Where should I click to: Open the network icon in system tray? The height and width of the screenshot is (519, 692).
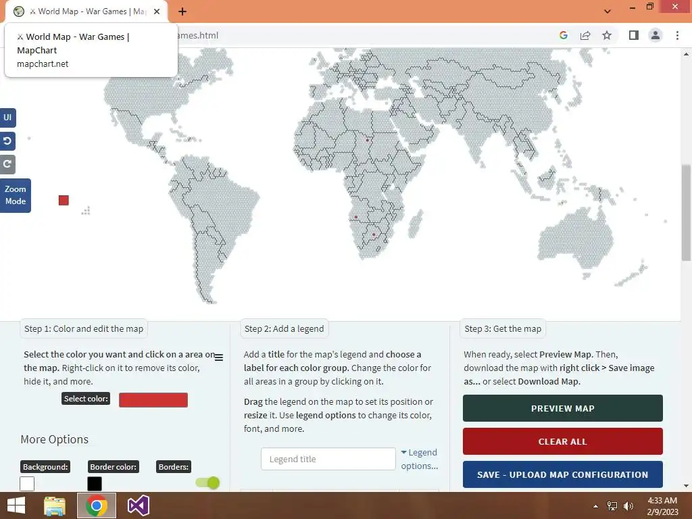(x=612, y=506)
